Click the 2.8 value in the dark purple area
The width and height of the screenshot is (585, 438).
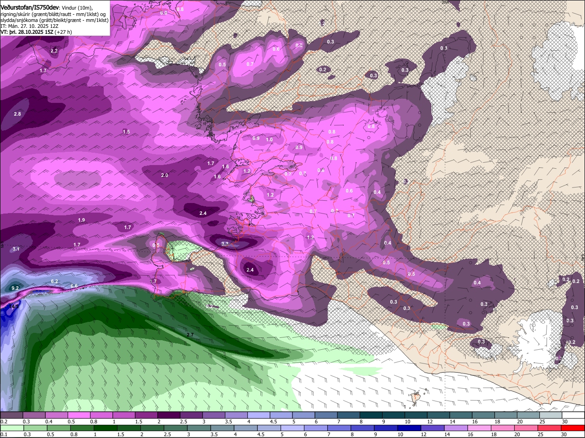(17, 114)
